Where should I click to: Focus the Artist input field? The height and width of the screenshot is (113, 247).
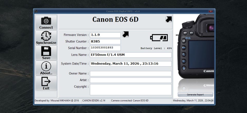click(131, 80)
